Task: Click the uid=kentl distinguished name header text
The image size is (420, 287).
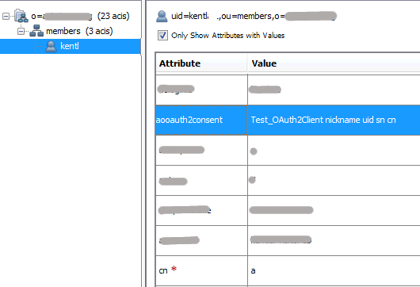Action: tap(254, 16)
